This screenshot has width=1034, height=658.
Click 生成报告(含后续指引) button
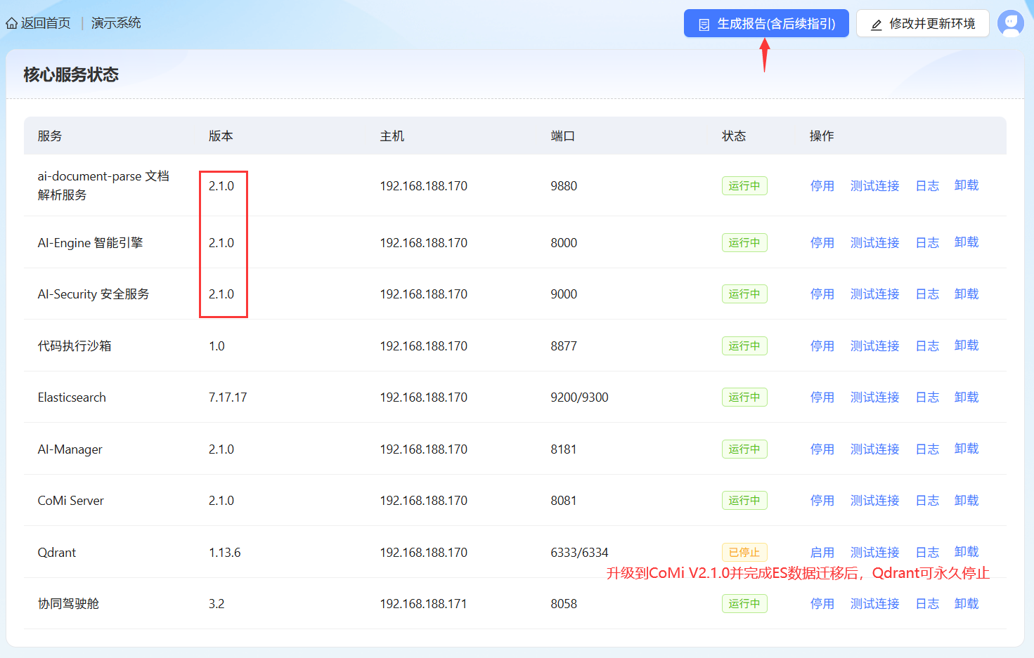pyautogui.click(x=766, y=23)
